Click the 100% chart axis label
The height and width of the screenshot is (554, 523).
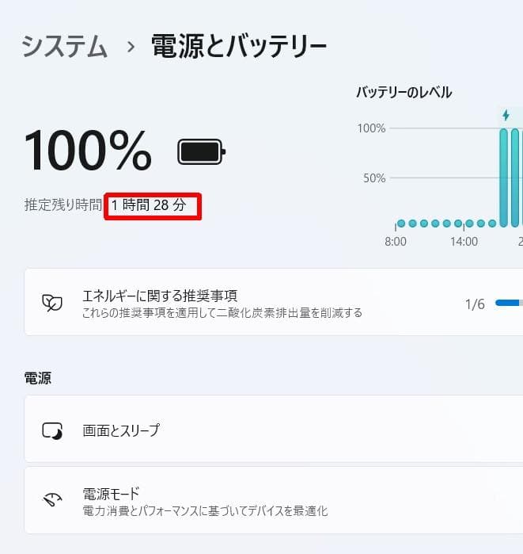[371, 128]
